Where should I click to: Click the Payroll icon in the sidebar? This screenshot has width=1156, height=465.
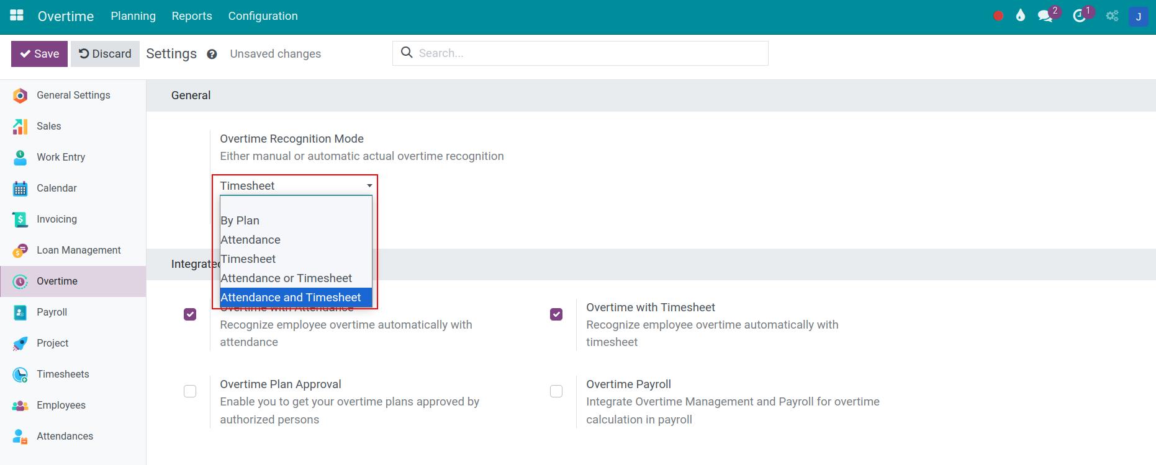click(20, 312)
